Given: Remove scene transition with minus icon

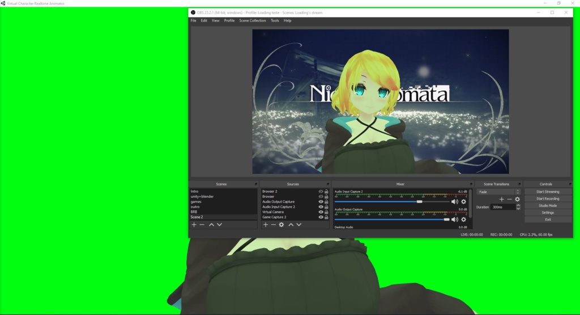Looking at the screenshot, I should (509, 199).
